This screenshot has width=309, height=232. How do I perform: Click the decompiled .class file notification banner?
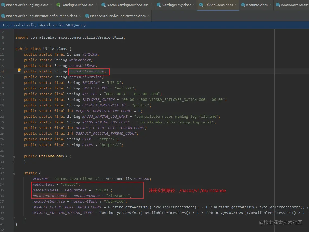tap(154, 25)
